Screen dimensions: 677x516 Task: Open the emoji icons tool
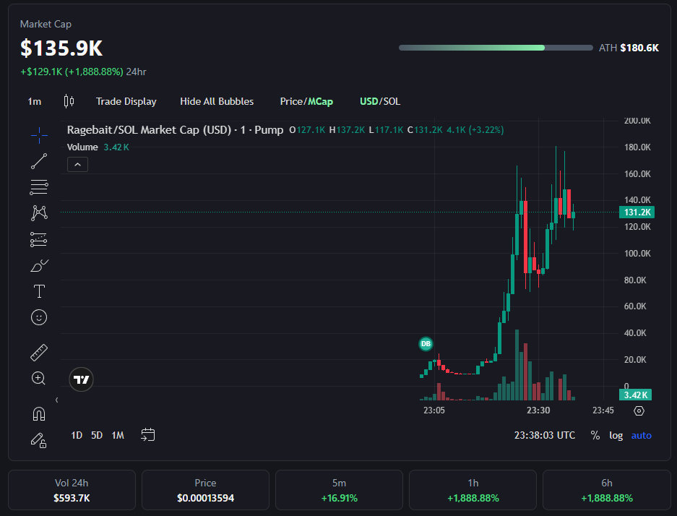tap(39, 317)
